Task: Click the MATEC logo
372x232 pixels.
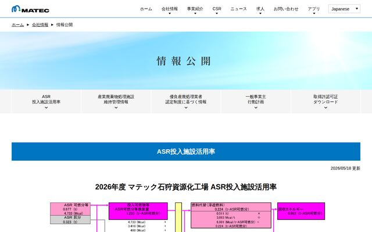Action: point(30,9)
